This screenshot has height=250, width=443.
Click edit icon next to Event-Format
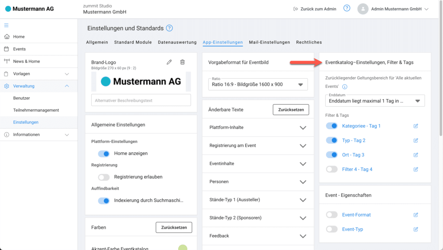coord(416,215)
